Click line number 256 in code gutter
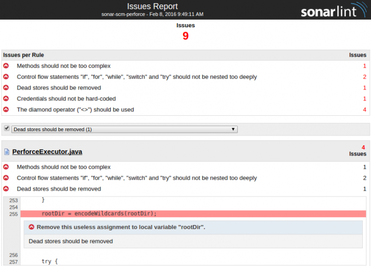This screenshot has width=371, height=266. (14, 255)
